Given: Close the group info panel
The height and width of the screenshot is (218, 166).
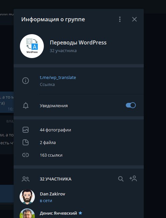Looking at the screenshot, I should 134,19.
